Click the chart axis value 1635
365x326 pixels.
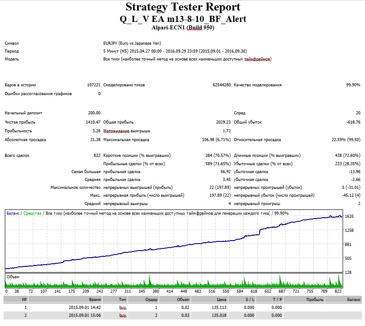(x=349, y=216)
